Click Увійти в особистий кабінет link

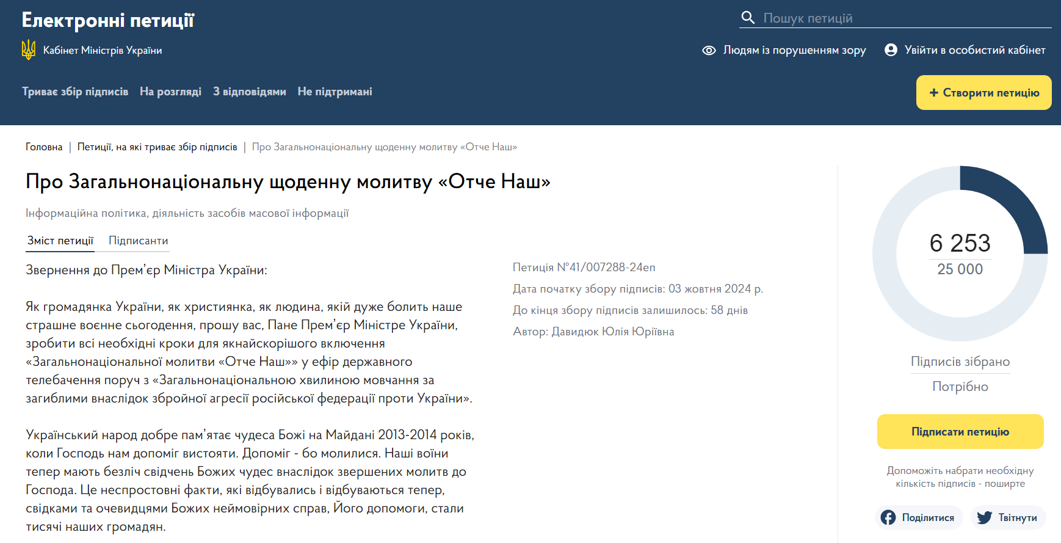tap(974, 50)
